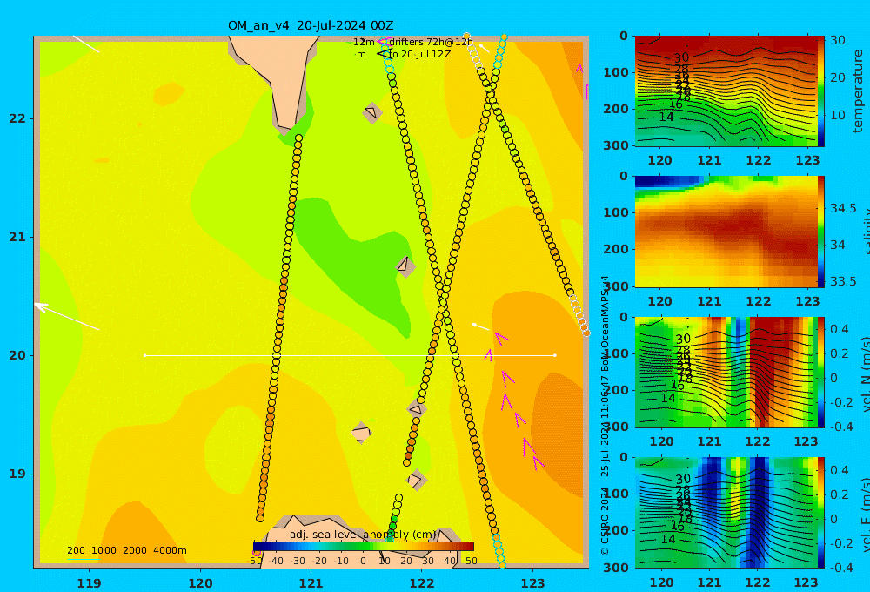Click longitude label 119 on map axis
The image size is (870, 592).
89,583
